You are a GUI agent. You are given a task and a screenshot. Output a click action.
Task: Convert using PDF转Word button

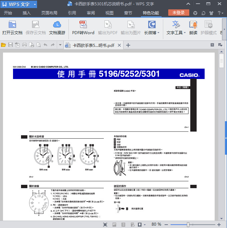83,28
